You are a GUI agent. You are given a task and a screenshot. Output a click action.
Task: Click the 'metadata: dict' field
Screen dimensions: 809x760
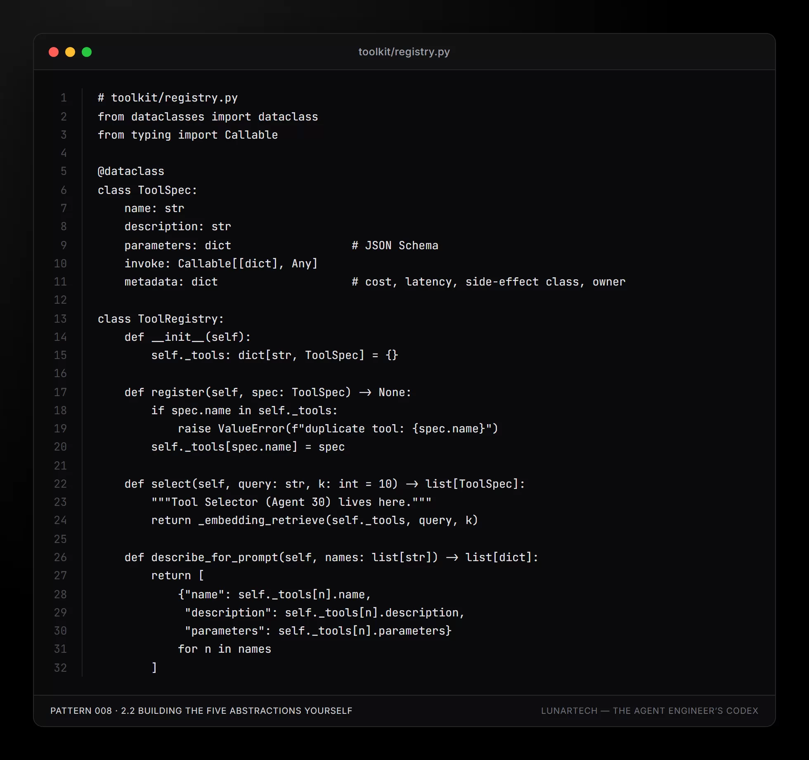click(x=171, y=282)
